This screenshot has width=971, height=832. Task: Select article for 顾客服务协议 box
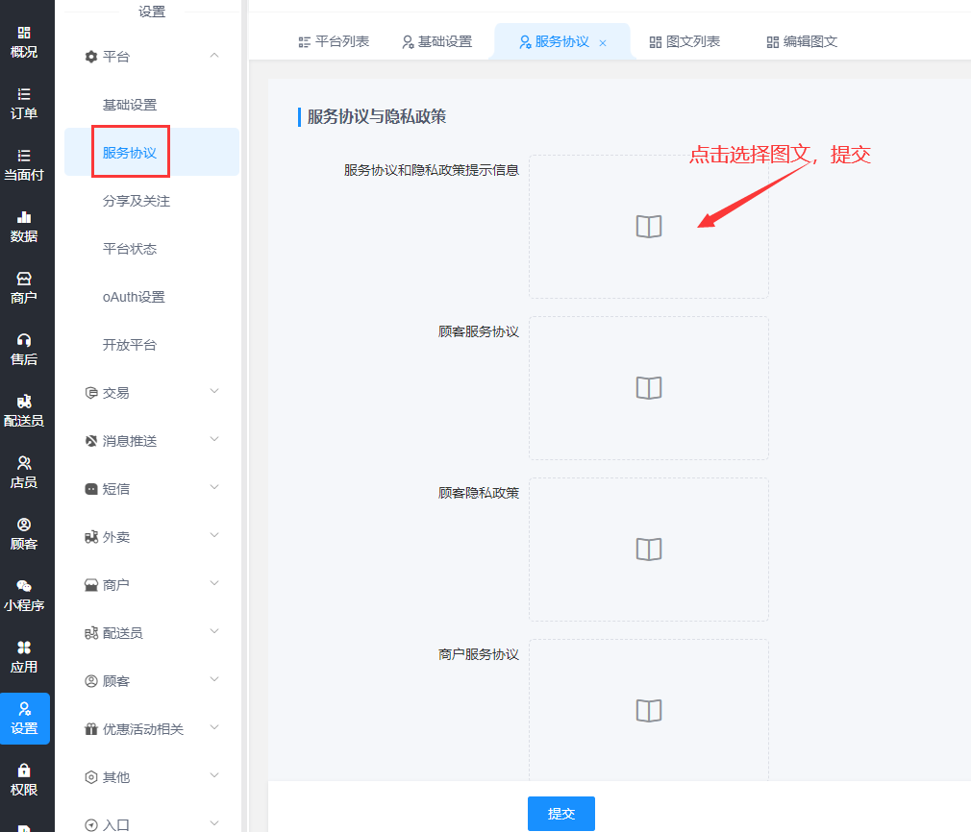[x=649, y=388]
